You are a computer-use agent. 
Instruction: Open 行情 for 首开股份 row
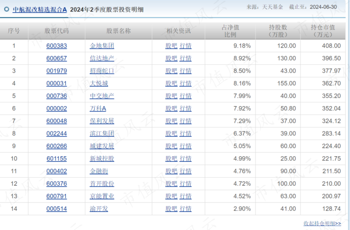coord(186,184)
